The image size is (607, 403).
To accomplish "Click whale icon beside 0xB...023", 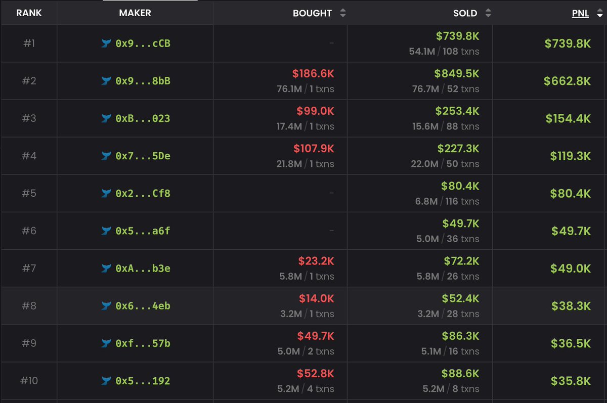I will coord(106,118).
